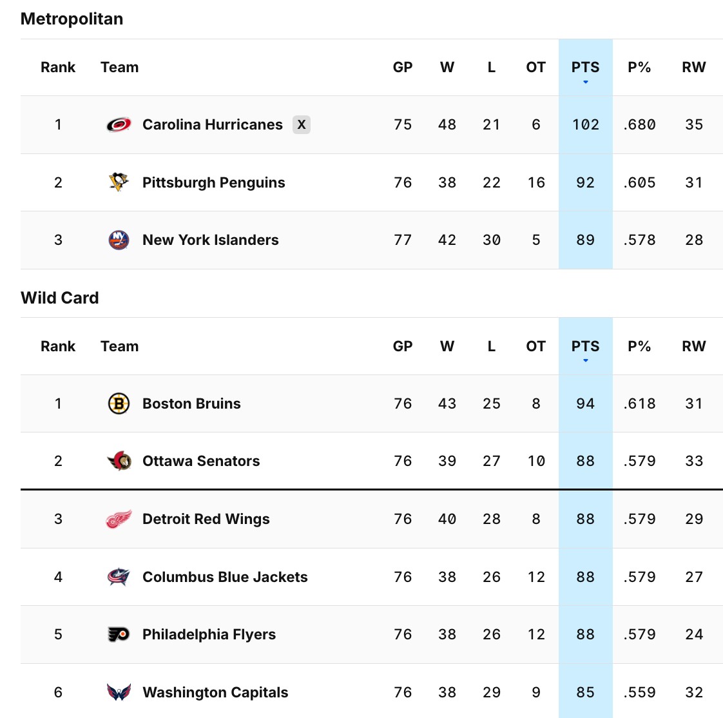Click the Philadelphia Flyers logo

(117, 634)
